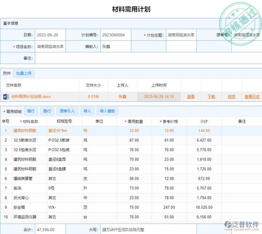Select row 9 material 安全帽
262x234 pixels.
(x=19, y=207)
